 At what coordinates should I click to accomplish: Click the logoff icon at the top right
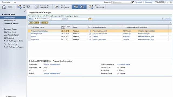171,2
